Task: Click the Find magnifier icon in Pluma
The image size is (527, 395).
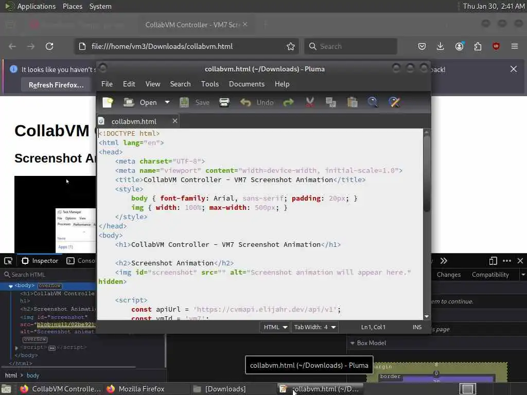Action: pos(373,102)
